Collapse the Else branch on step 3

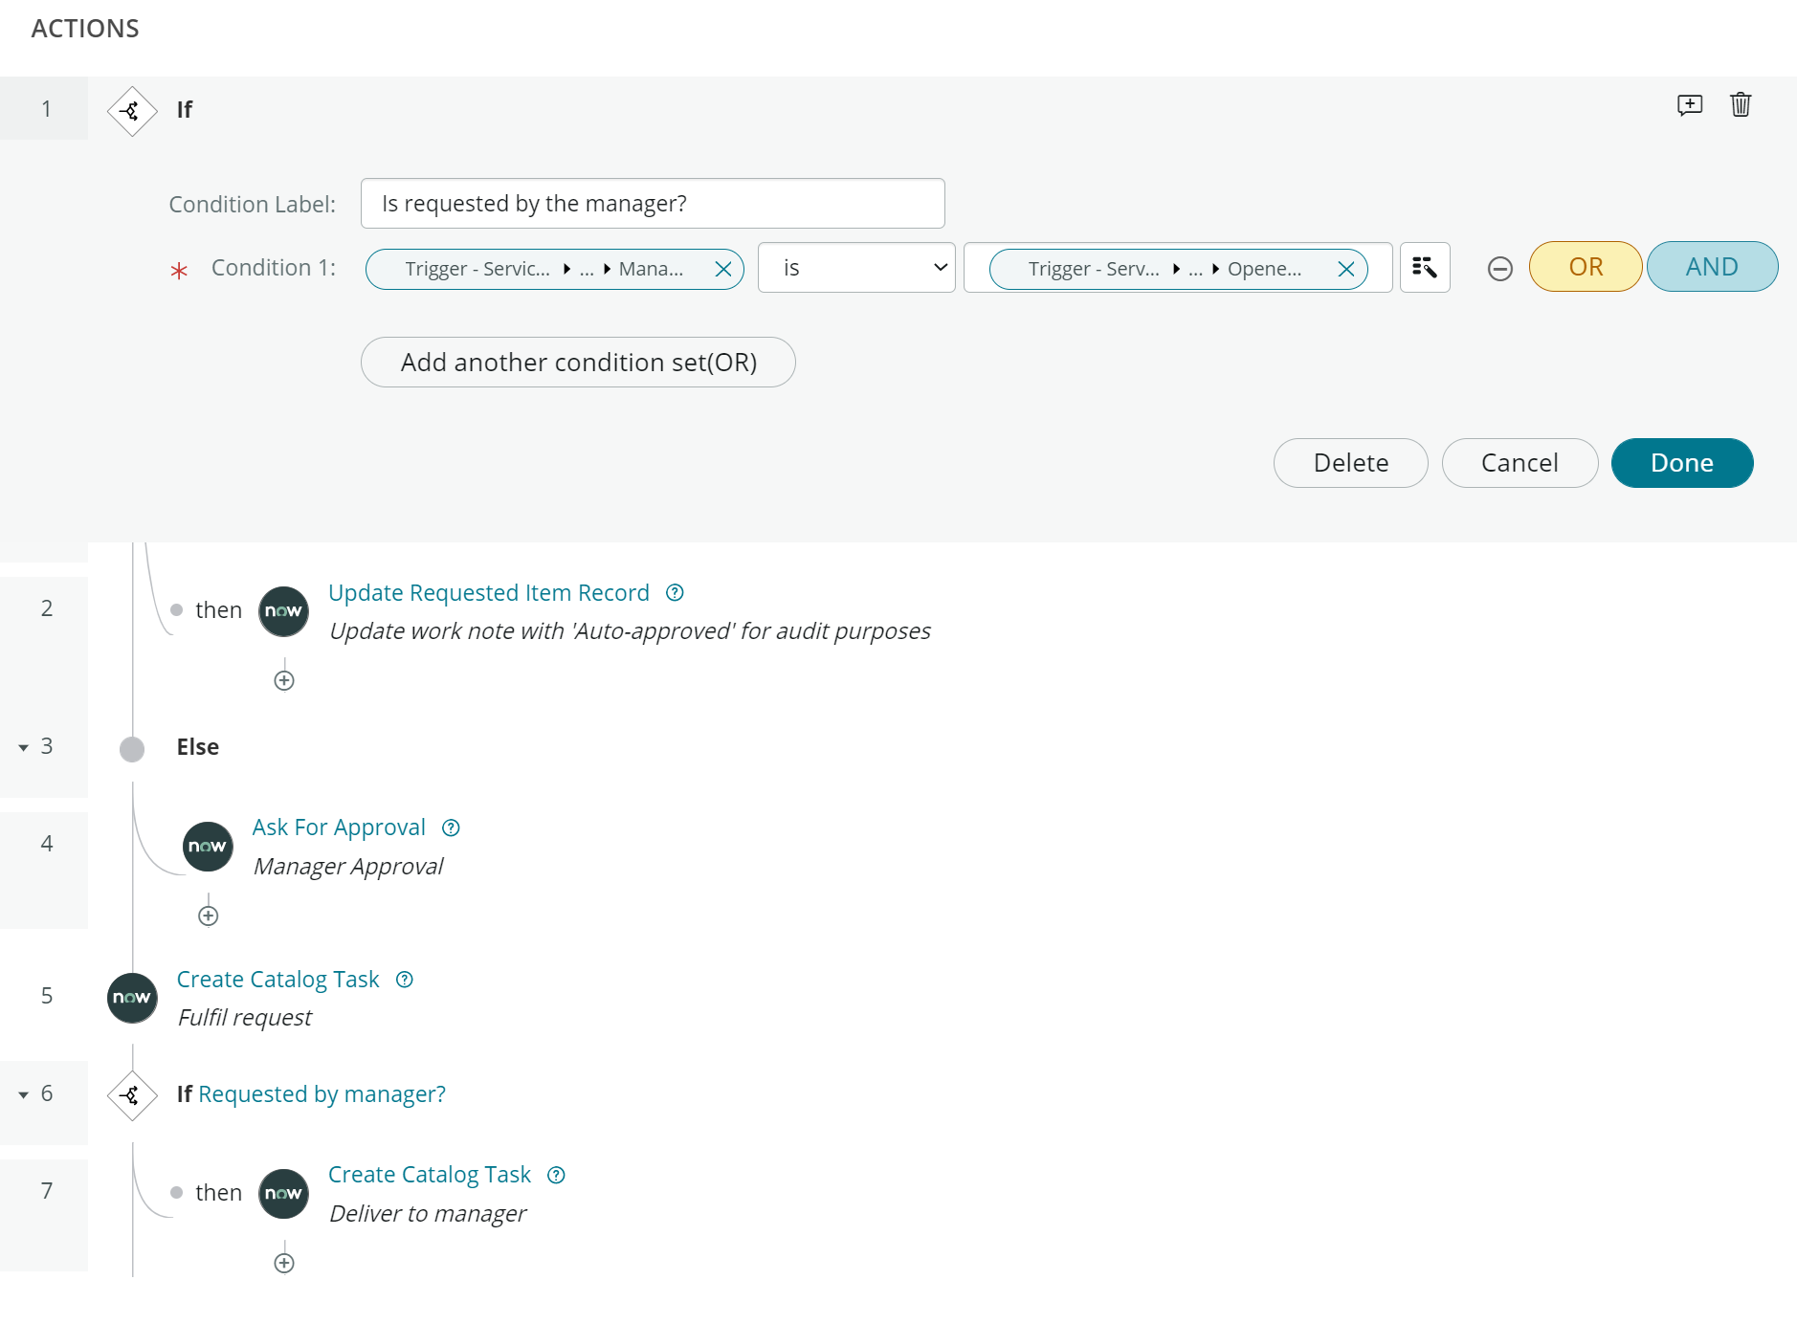pos(22,747)
